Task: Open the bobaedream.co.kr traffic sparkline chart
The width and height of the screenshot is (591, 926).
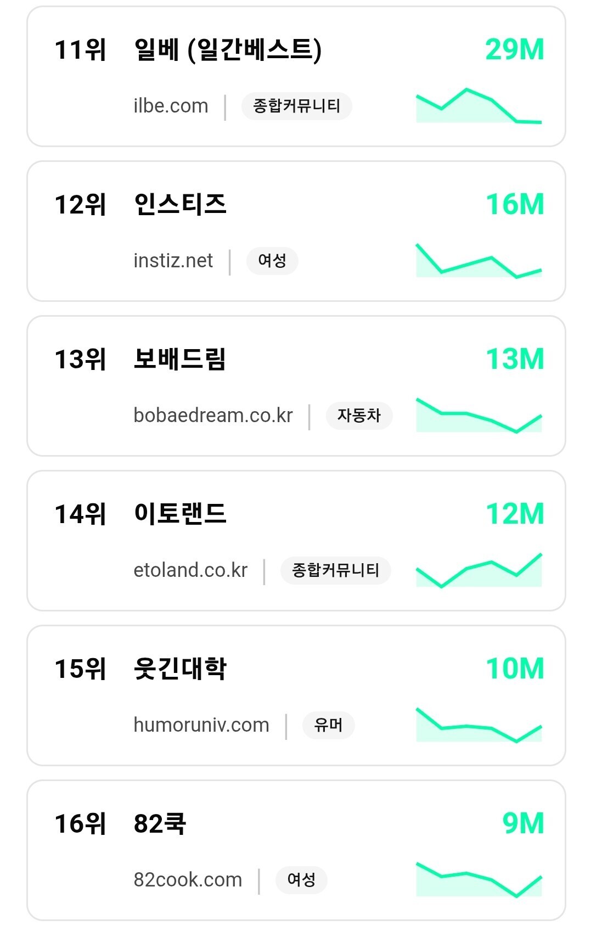Action: (479, 415)
